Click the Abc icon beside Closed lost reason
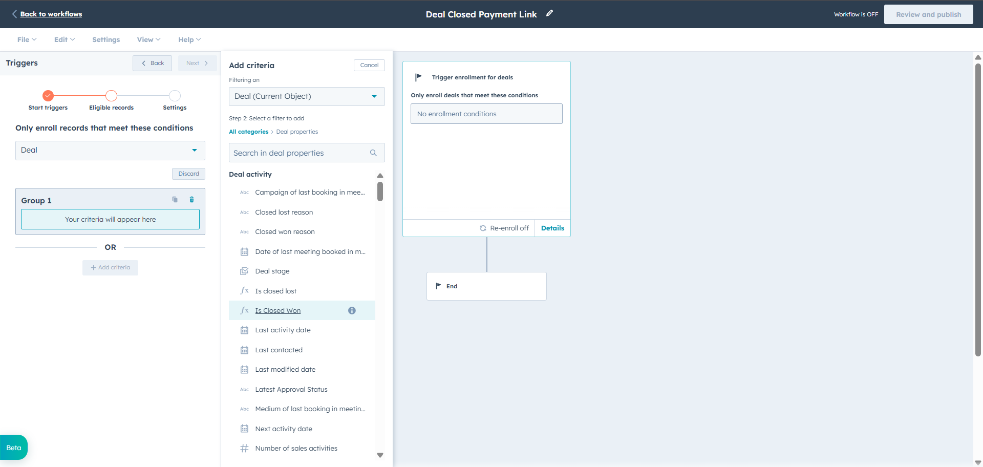Viewport: 983px width, 467px height. 244,212
